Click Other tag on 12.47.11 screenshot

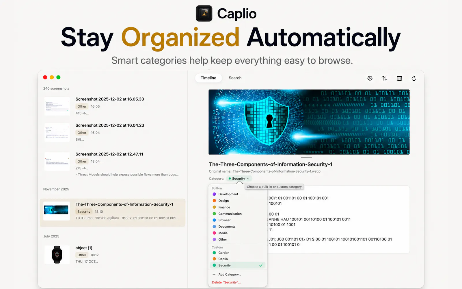pos(82,161)
